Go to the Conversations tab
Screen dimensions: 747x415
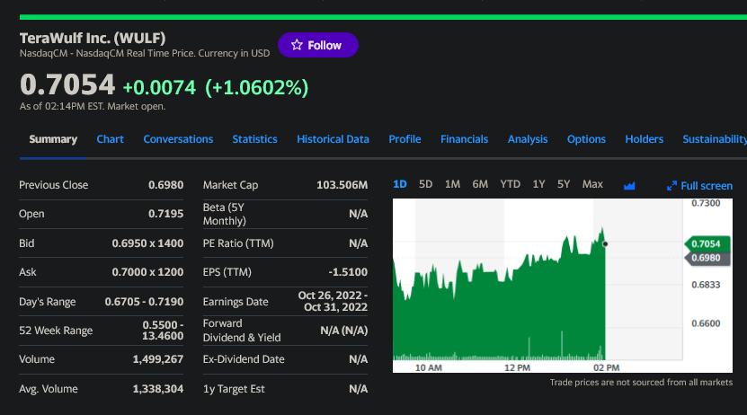(178, 139)
